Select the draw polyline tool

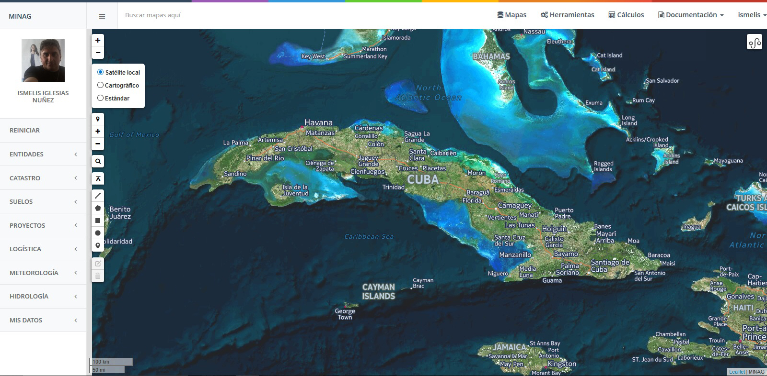point(98,196)
